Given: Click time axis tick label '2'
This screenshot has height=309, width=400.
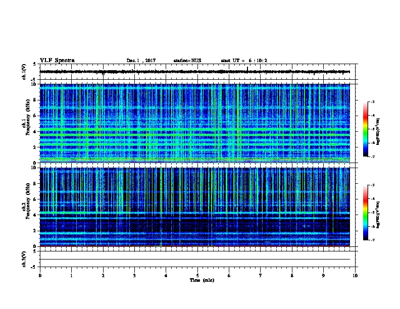Looking at the screenshot, I should [103, 275].
